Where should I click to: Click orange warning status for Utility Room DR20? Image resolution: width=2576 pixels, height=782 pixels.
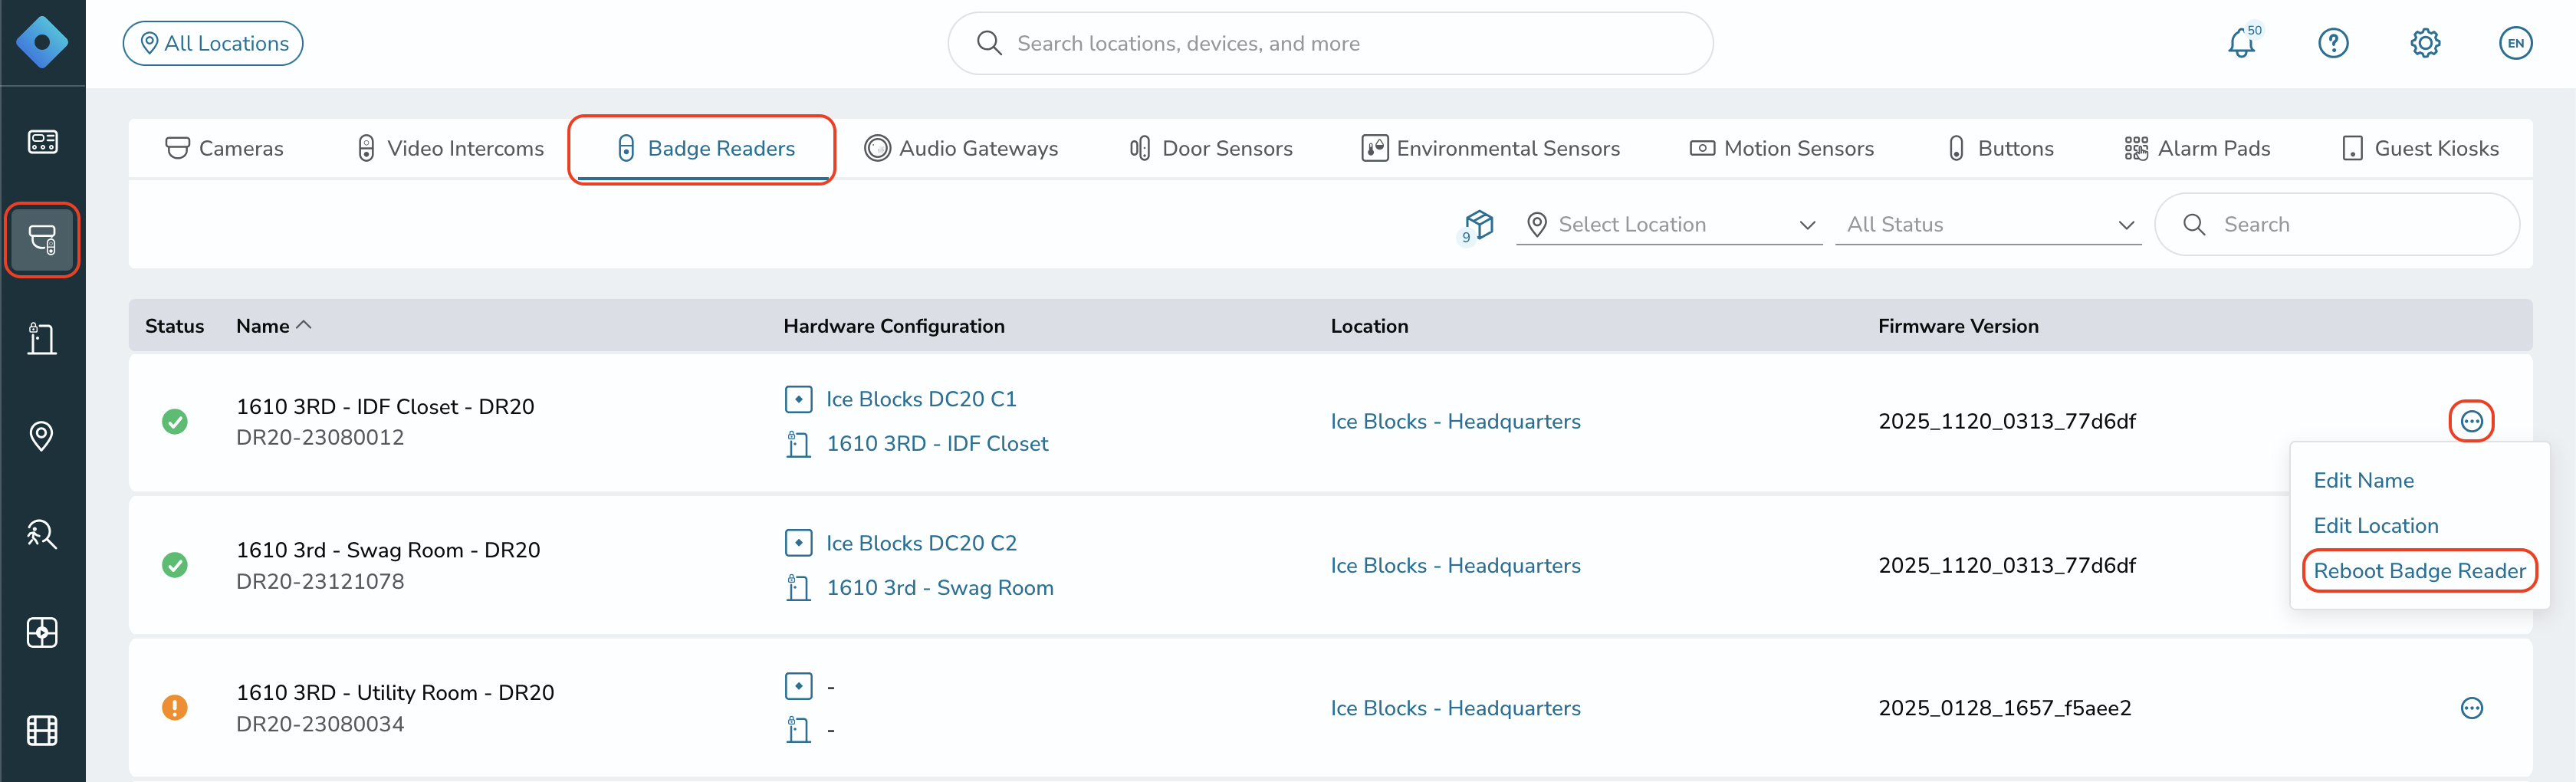175,708
